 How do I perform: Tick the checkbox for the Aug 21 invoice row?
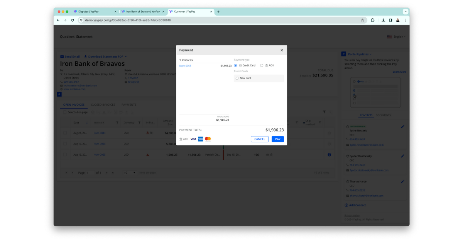65,133
